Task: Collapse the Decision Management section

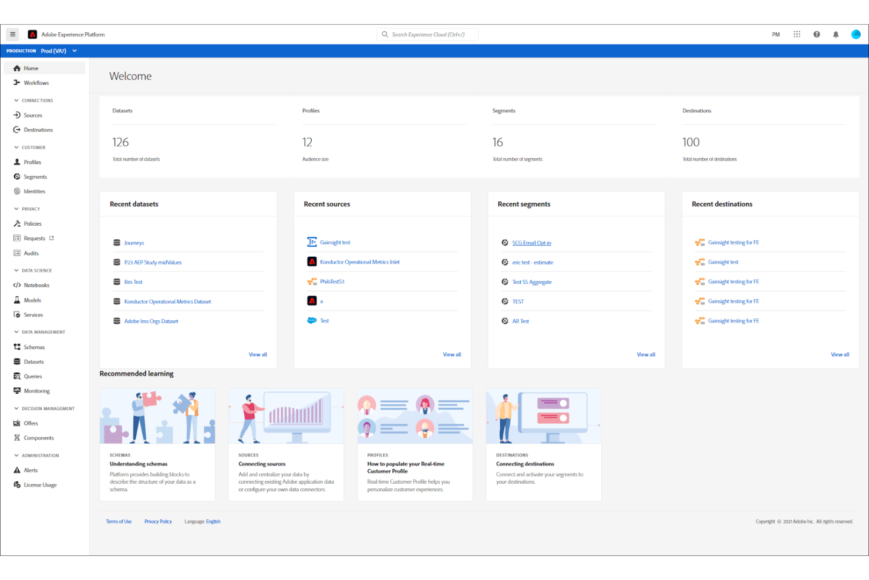Action: 16,409
